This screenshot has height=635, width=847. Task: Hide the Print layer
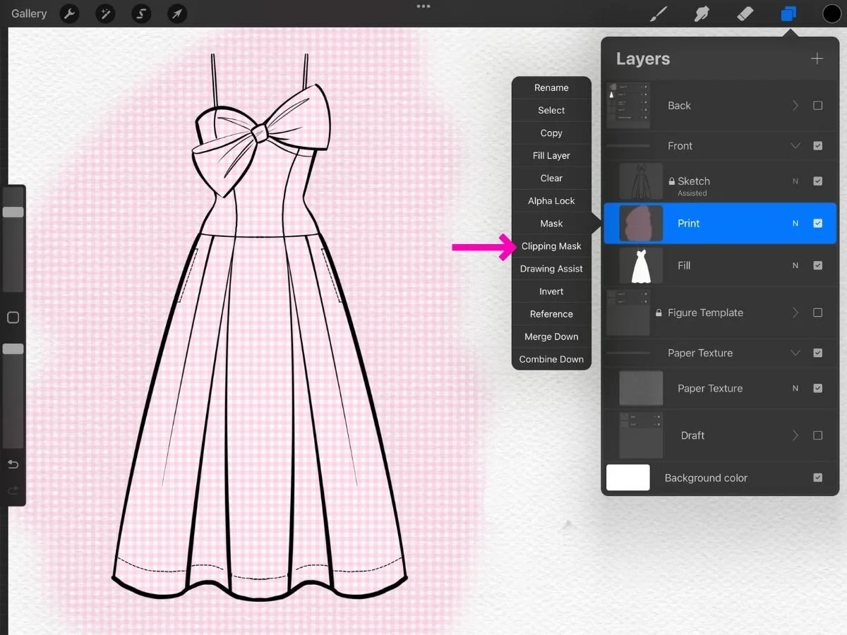(x=818, y=224)
